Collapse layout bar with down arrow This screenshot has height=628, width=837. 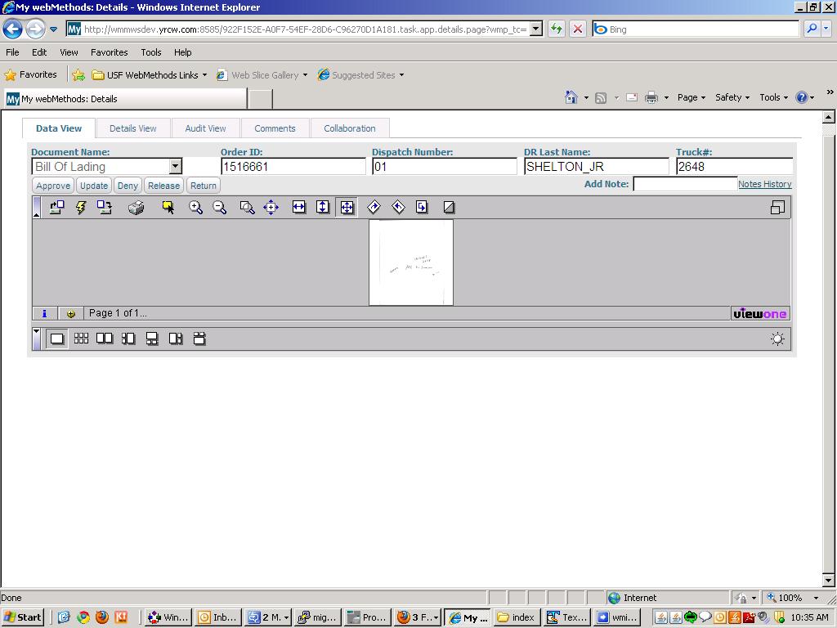tap(36, 339)
